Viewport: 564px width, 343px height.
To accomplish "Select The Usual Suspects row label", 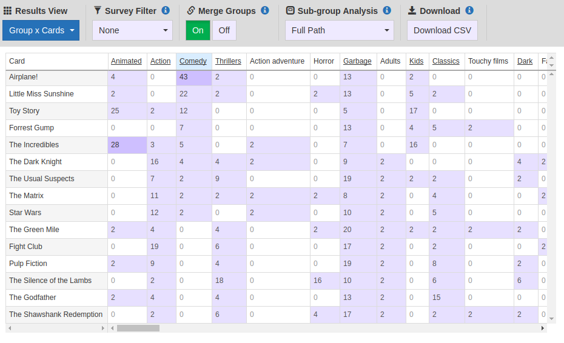I will 42,179.
